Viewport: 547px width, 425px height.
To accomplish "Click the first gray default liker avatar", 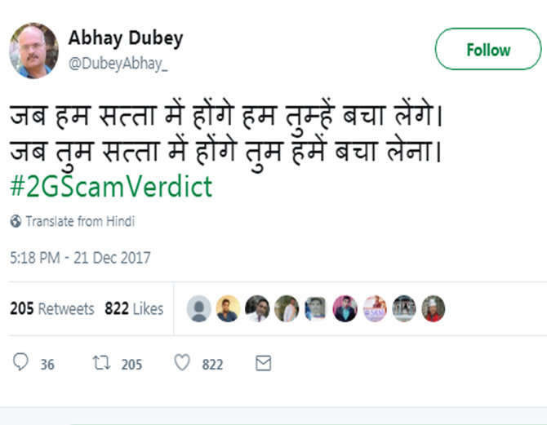I will 198,308.
